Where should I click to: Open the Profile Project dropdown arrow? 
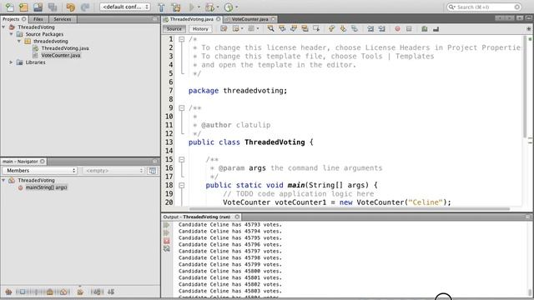coord(237,7)
